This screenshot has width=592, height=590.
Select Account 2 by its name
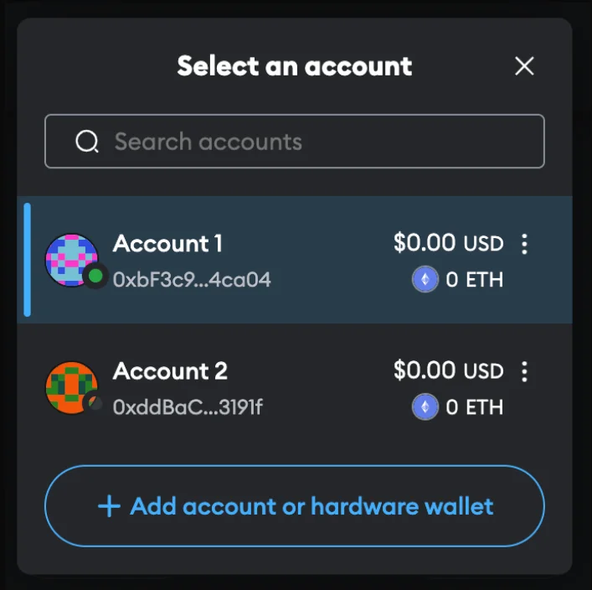tap(170, 370)
